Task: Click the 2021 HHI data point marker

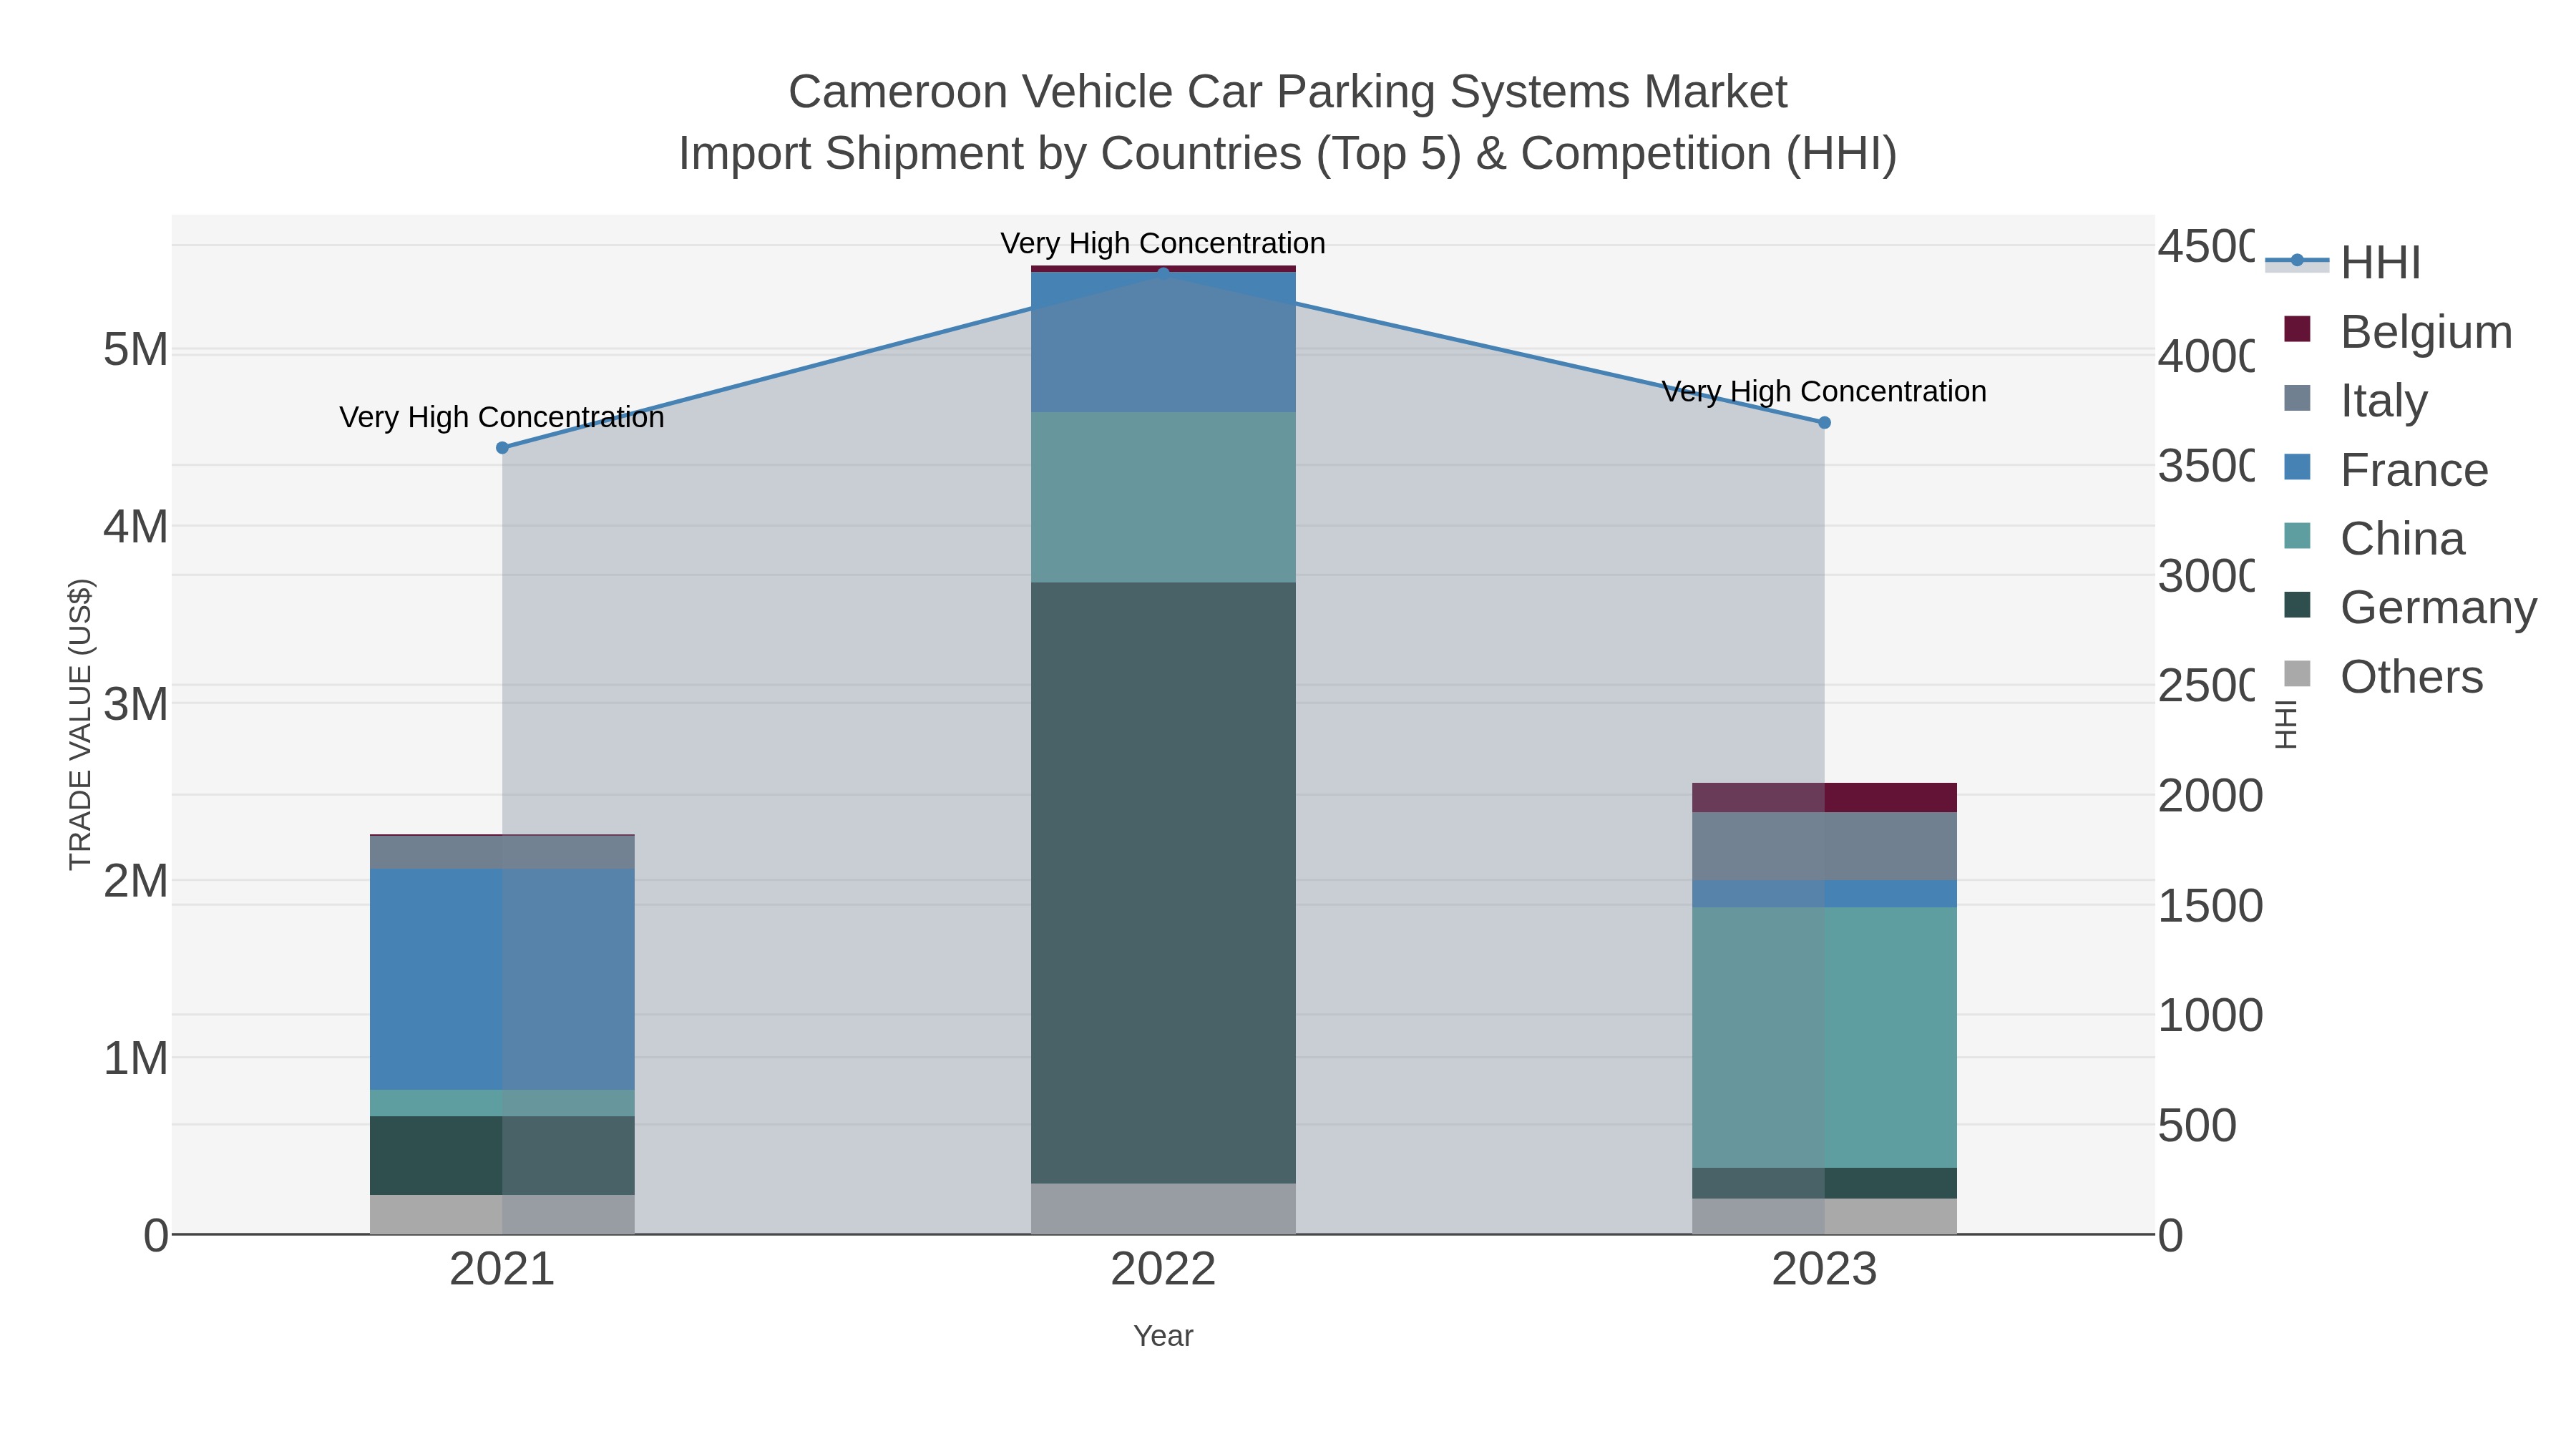Action: [502, 448]
